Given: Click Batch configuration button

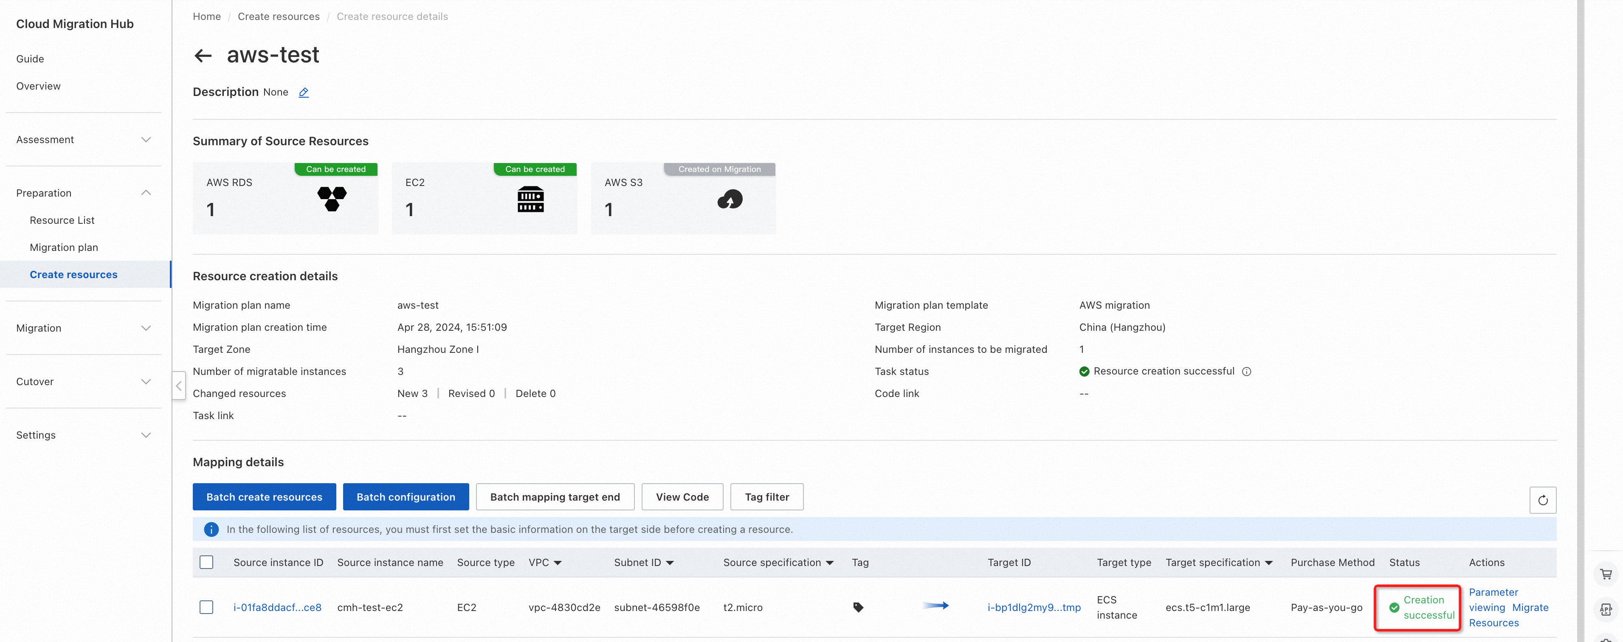Looking at the screenshot, I should coord(406,497).
